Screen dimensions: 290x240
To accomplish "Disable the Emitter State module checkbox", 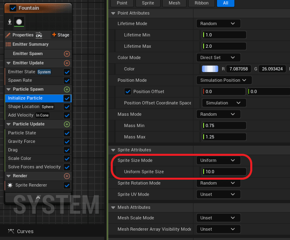I will click(x=67, y=72).
